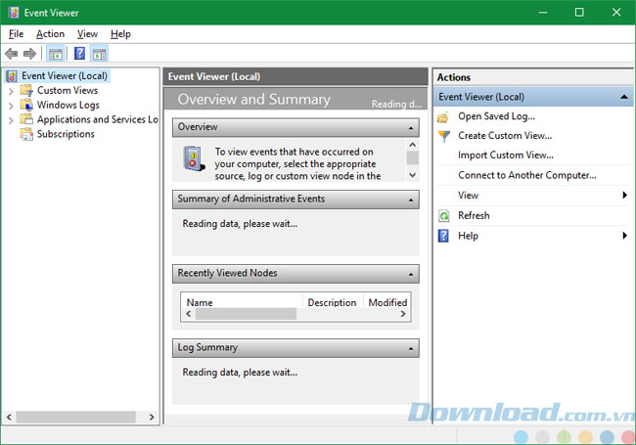Click Connect to Another Computer action
The height and width of the screenshot is (445, 636).
(526, 175)
